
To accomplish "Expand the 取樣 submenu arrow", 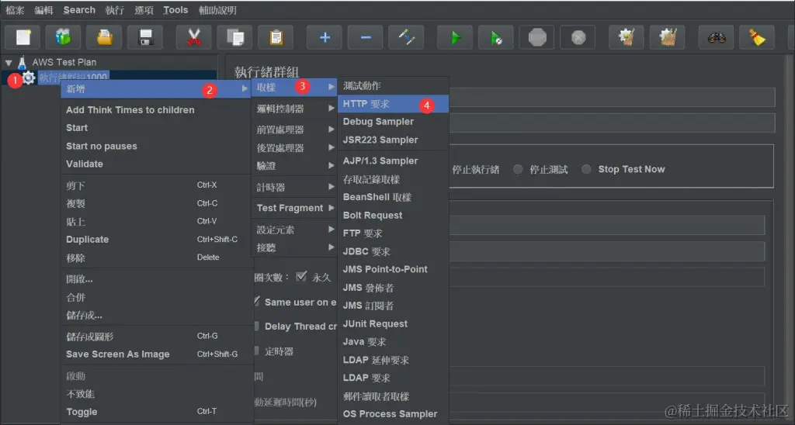I will (x=331, y=87).
